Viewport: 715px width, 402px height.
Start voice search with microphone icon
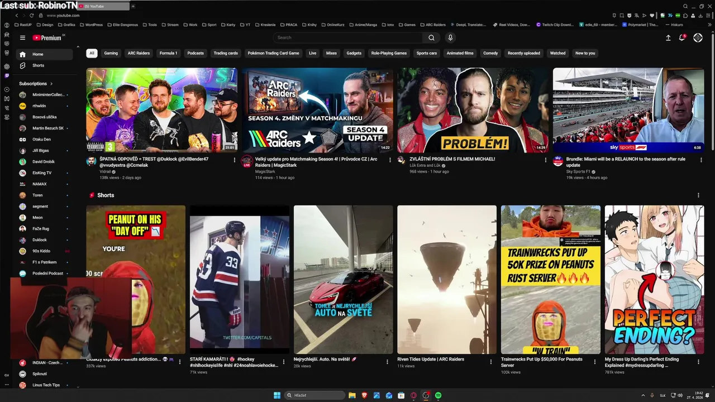450,37
